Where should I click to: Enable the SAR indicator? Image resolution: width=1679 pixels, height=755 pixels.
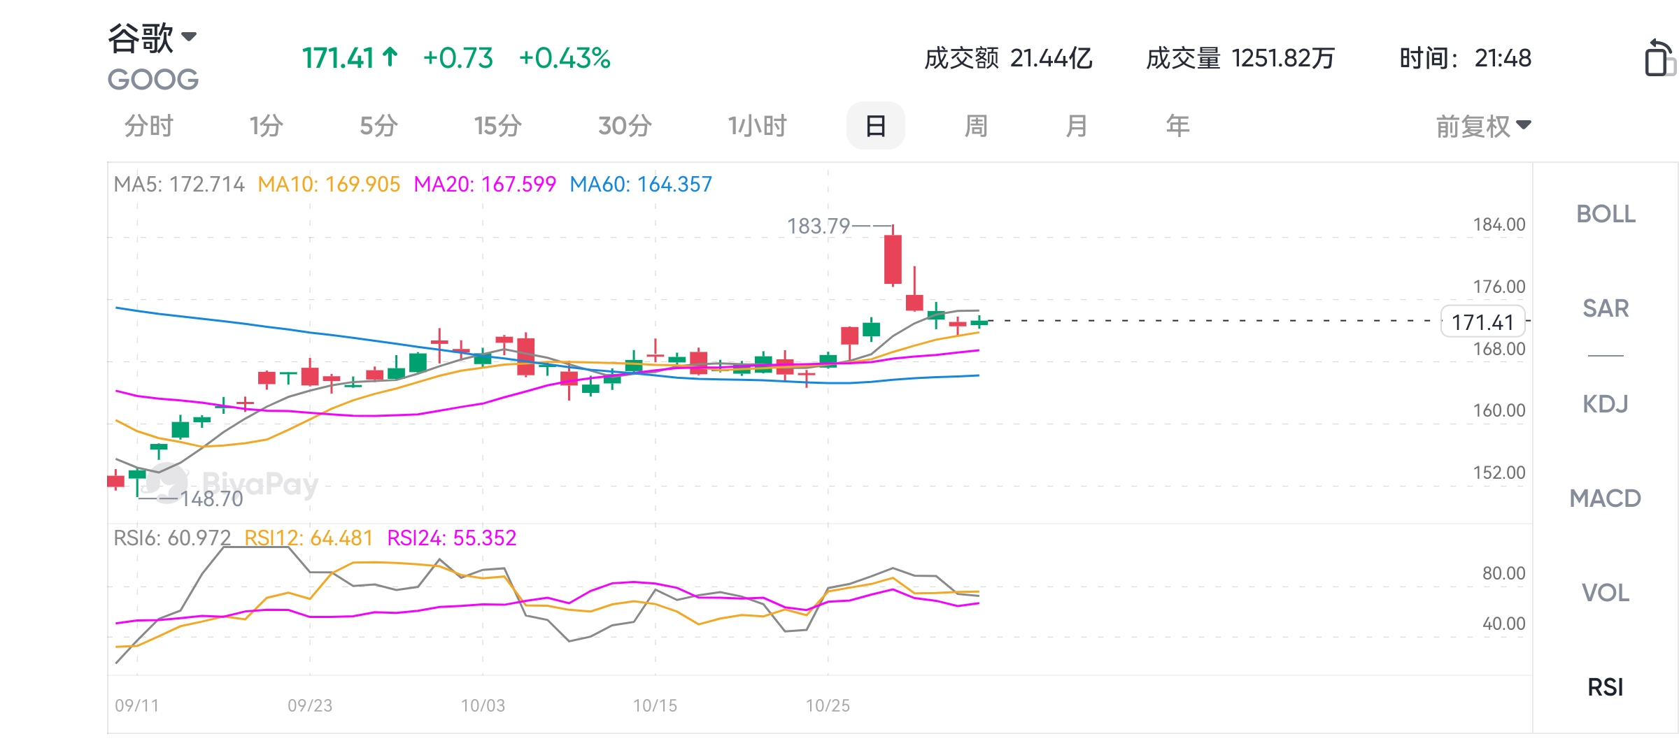[1606, 308]
